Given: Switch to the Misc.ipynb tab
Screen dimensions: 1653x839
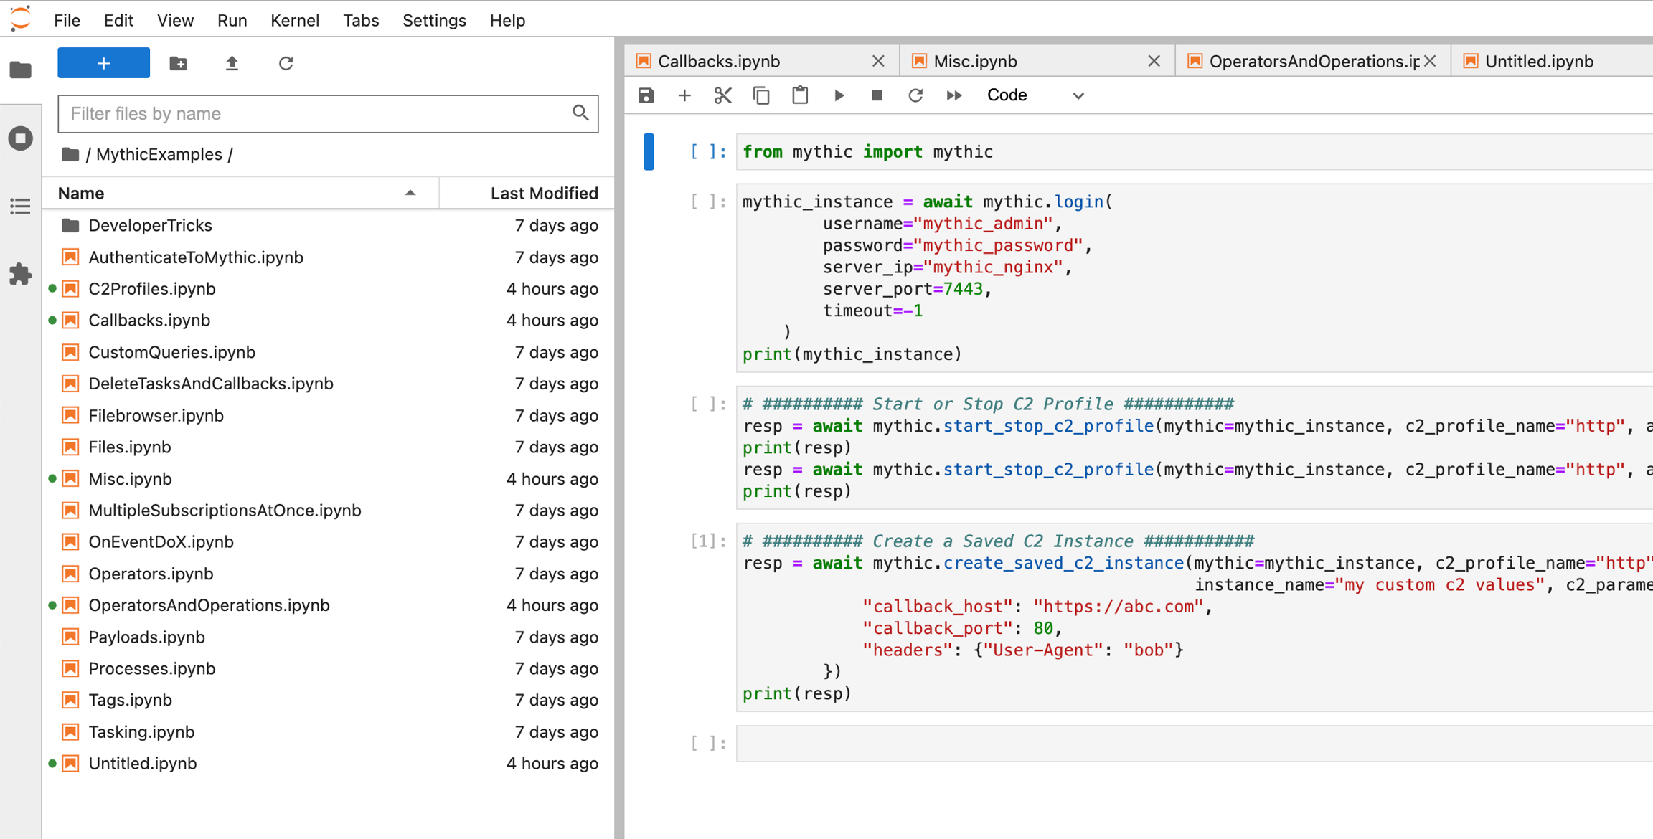Looking at the screenshot, I should 975,61.
